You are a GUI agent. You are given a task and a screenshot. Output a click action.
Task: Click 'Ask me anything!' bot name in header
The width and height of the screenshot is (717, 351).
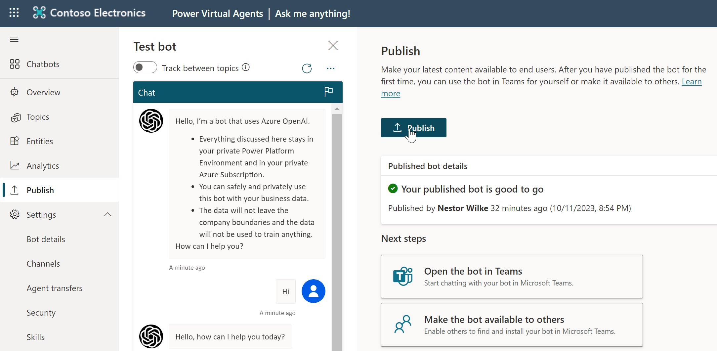coord(313,14)
